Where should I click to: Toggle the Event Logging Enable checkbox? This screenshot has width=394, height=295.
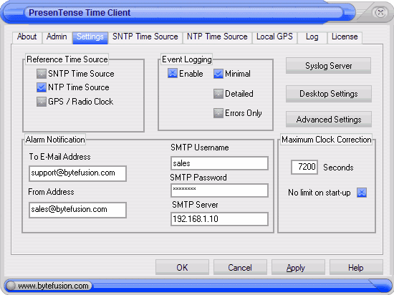(173, 73)
